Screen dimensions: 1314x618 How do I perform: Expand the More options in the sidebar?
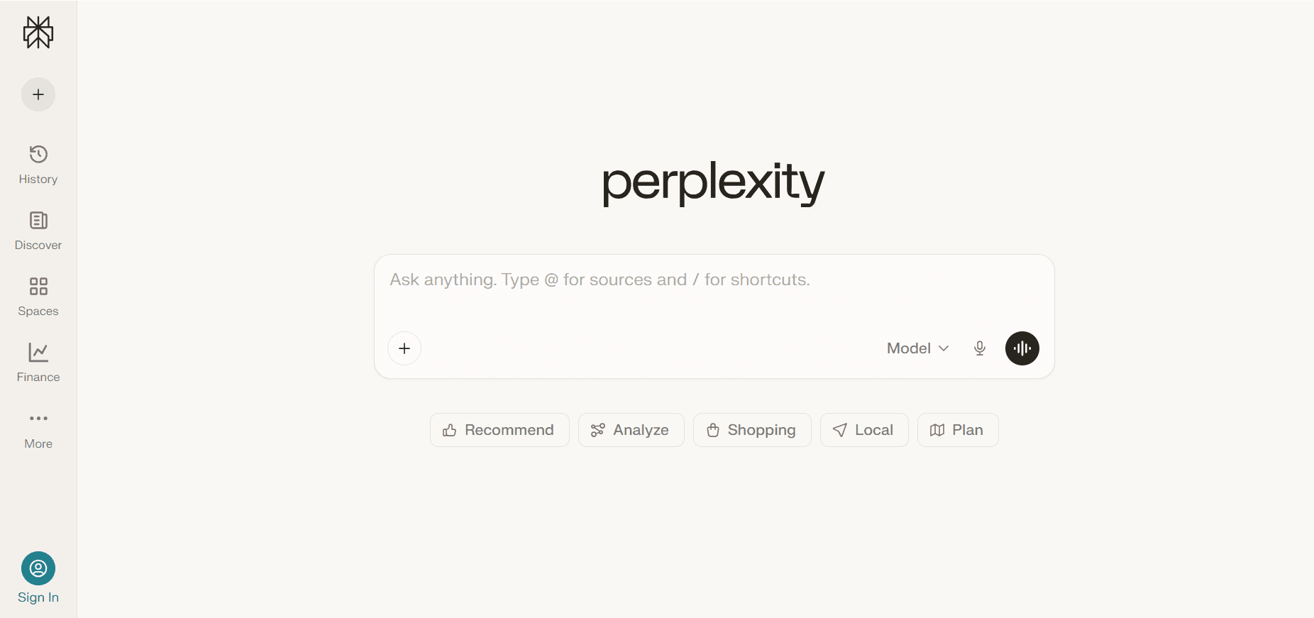click(x=38, y=427)
